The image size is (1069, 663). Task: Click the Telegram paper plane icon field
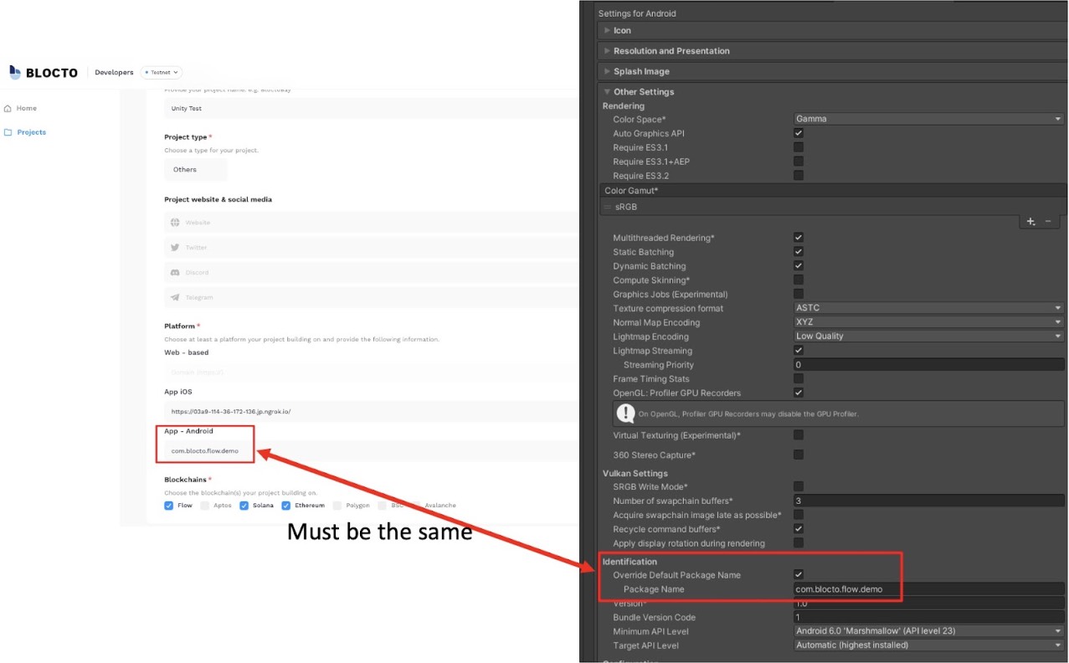175,297
